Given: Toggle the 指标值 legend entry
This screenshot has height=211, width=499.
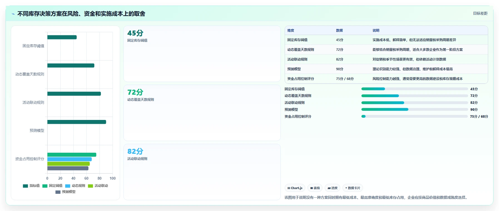Looking at the screenshot, I should [31, 186].
